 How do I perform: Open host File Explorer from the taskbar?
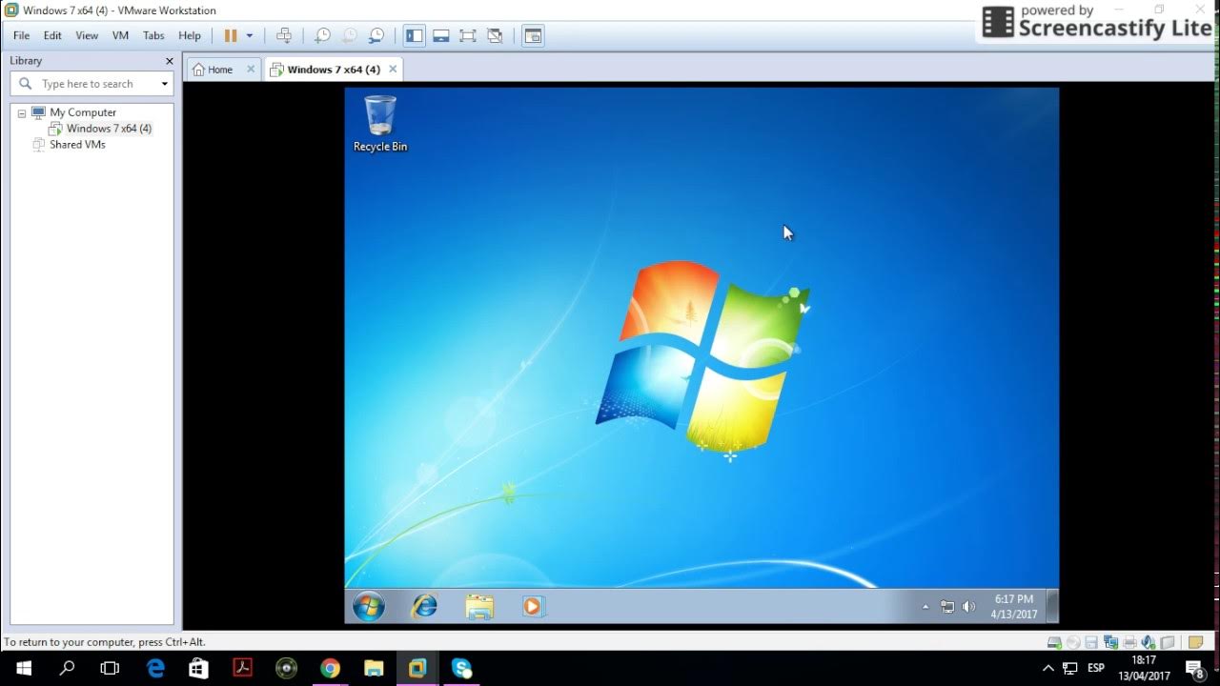click(374, 668)
